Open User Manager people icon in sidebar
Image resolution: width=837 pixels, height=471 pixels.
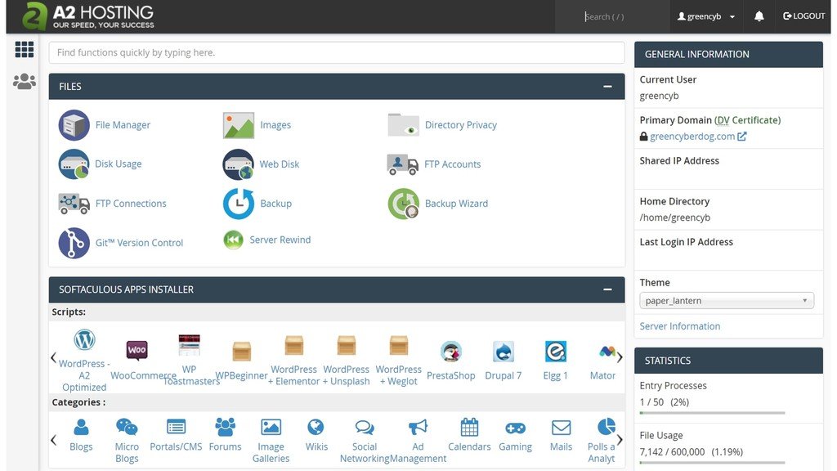[24, 81]
